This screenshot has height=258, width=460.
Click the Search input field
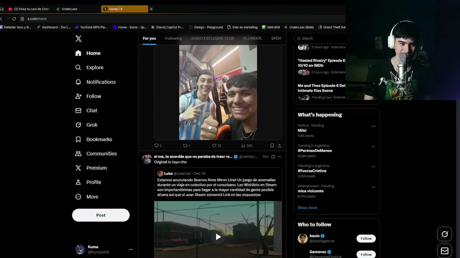pos(319,38)
